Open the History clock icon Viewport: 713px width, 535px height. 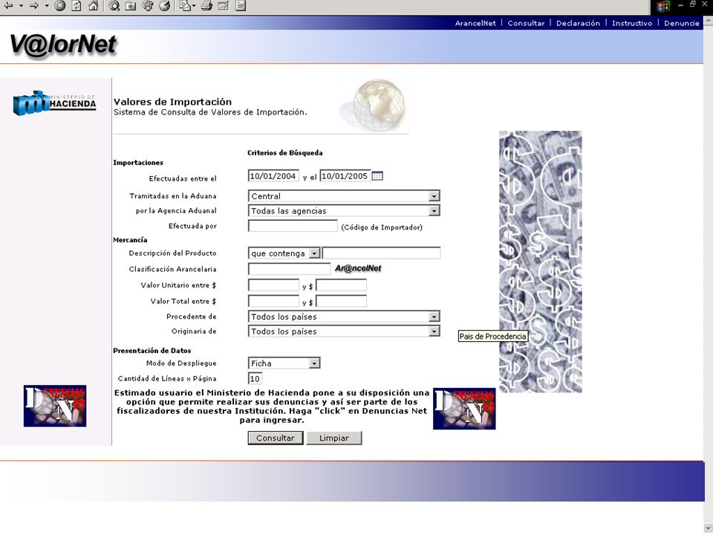pyautogui.click(x=165, y=5)
